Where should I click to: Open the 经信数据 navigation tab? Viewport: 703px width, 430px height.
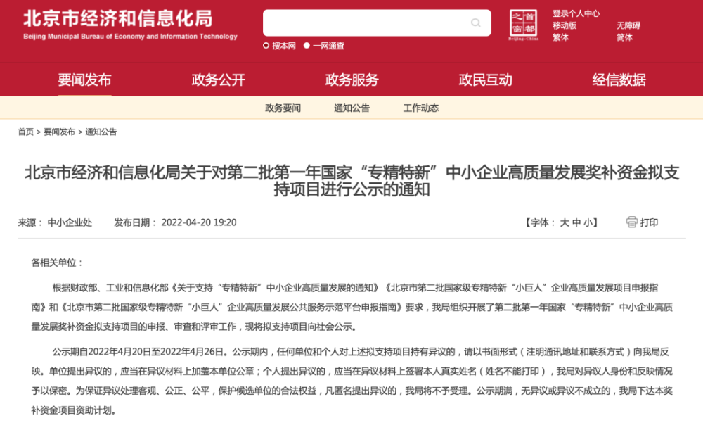coord(619,80)
